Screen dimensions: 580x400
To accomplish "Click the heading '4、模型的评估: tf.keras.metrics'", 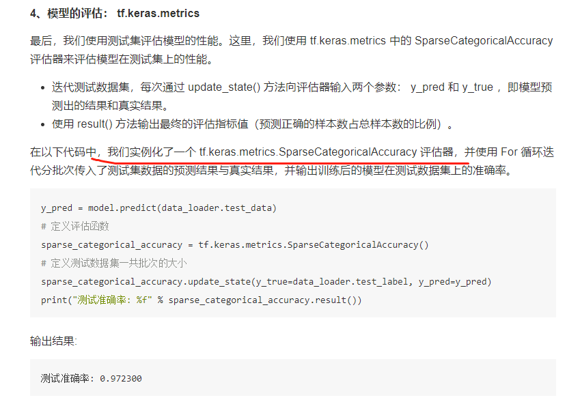I will click(115, 13).
